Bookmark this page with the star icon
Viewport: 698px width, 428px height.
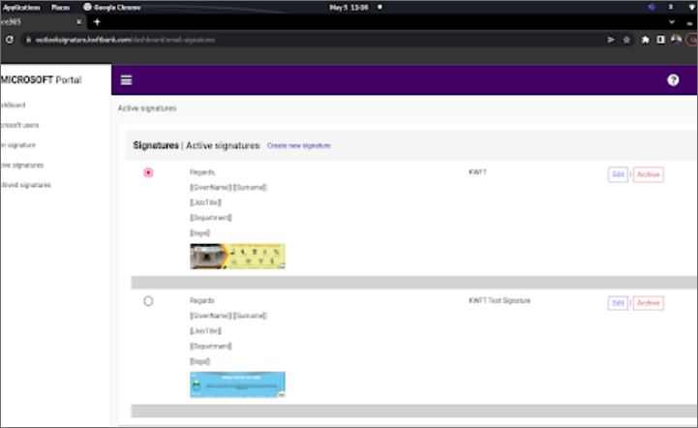[627, 40]
